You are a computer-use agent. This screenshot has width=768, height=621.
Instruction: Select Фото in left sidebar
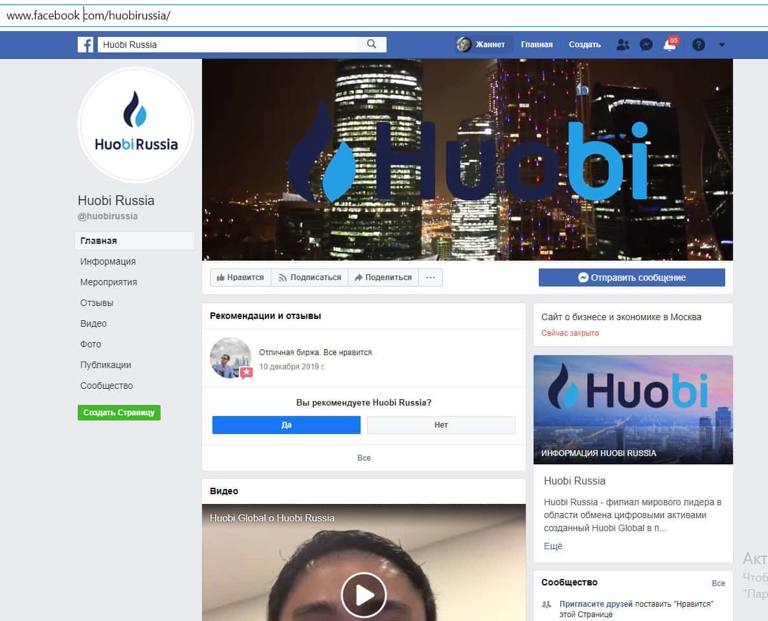[x=91, y=344]
